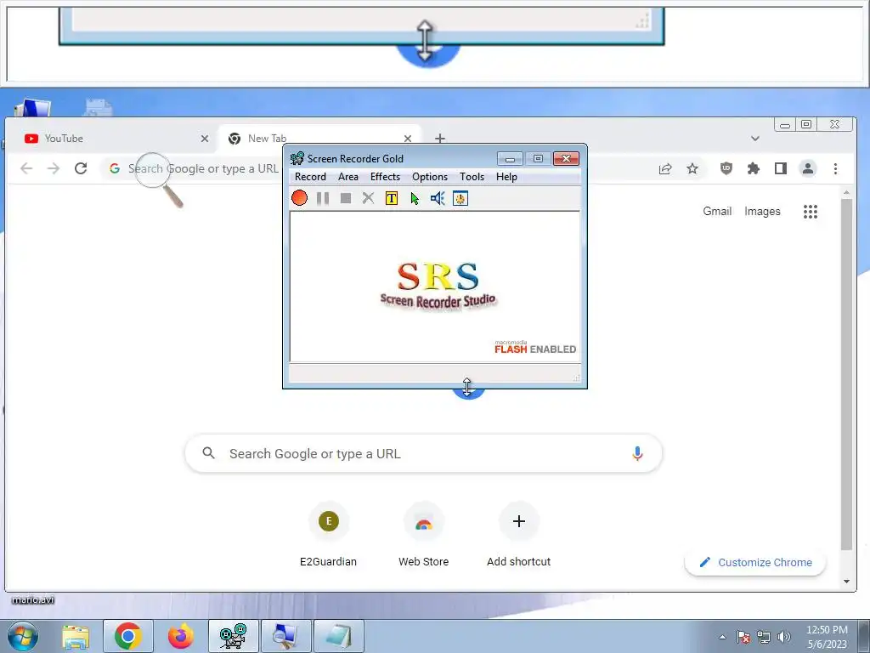The width and height of the screenshot is (870, 653).
Task: Open the Web Store shortcut
Action: pos(423,536)
